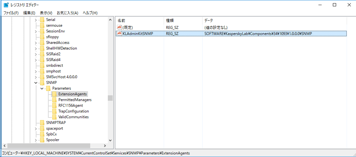Screen dimensions: 356x157
Task: Expand the ShellHWDetection tree node
Action: click(36, 48)
